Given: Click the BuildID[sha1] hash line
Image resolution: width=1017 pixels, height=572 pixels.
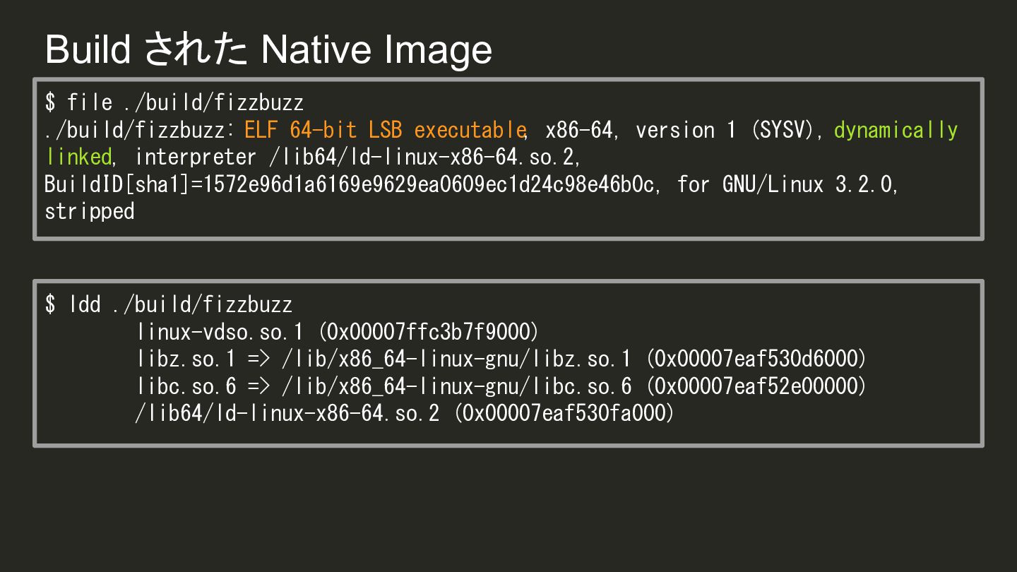Looking at the screenshot, I should pos(349,184).
